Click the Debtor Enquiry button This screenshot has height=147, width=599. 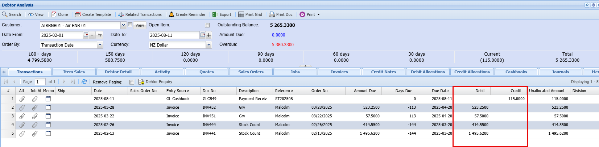[155, 82]
